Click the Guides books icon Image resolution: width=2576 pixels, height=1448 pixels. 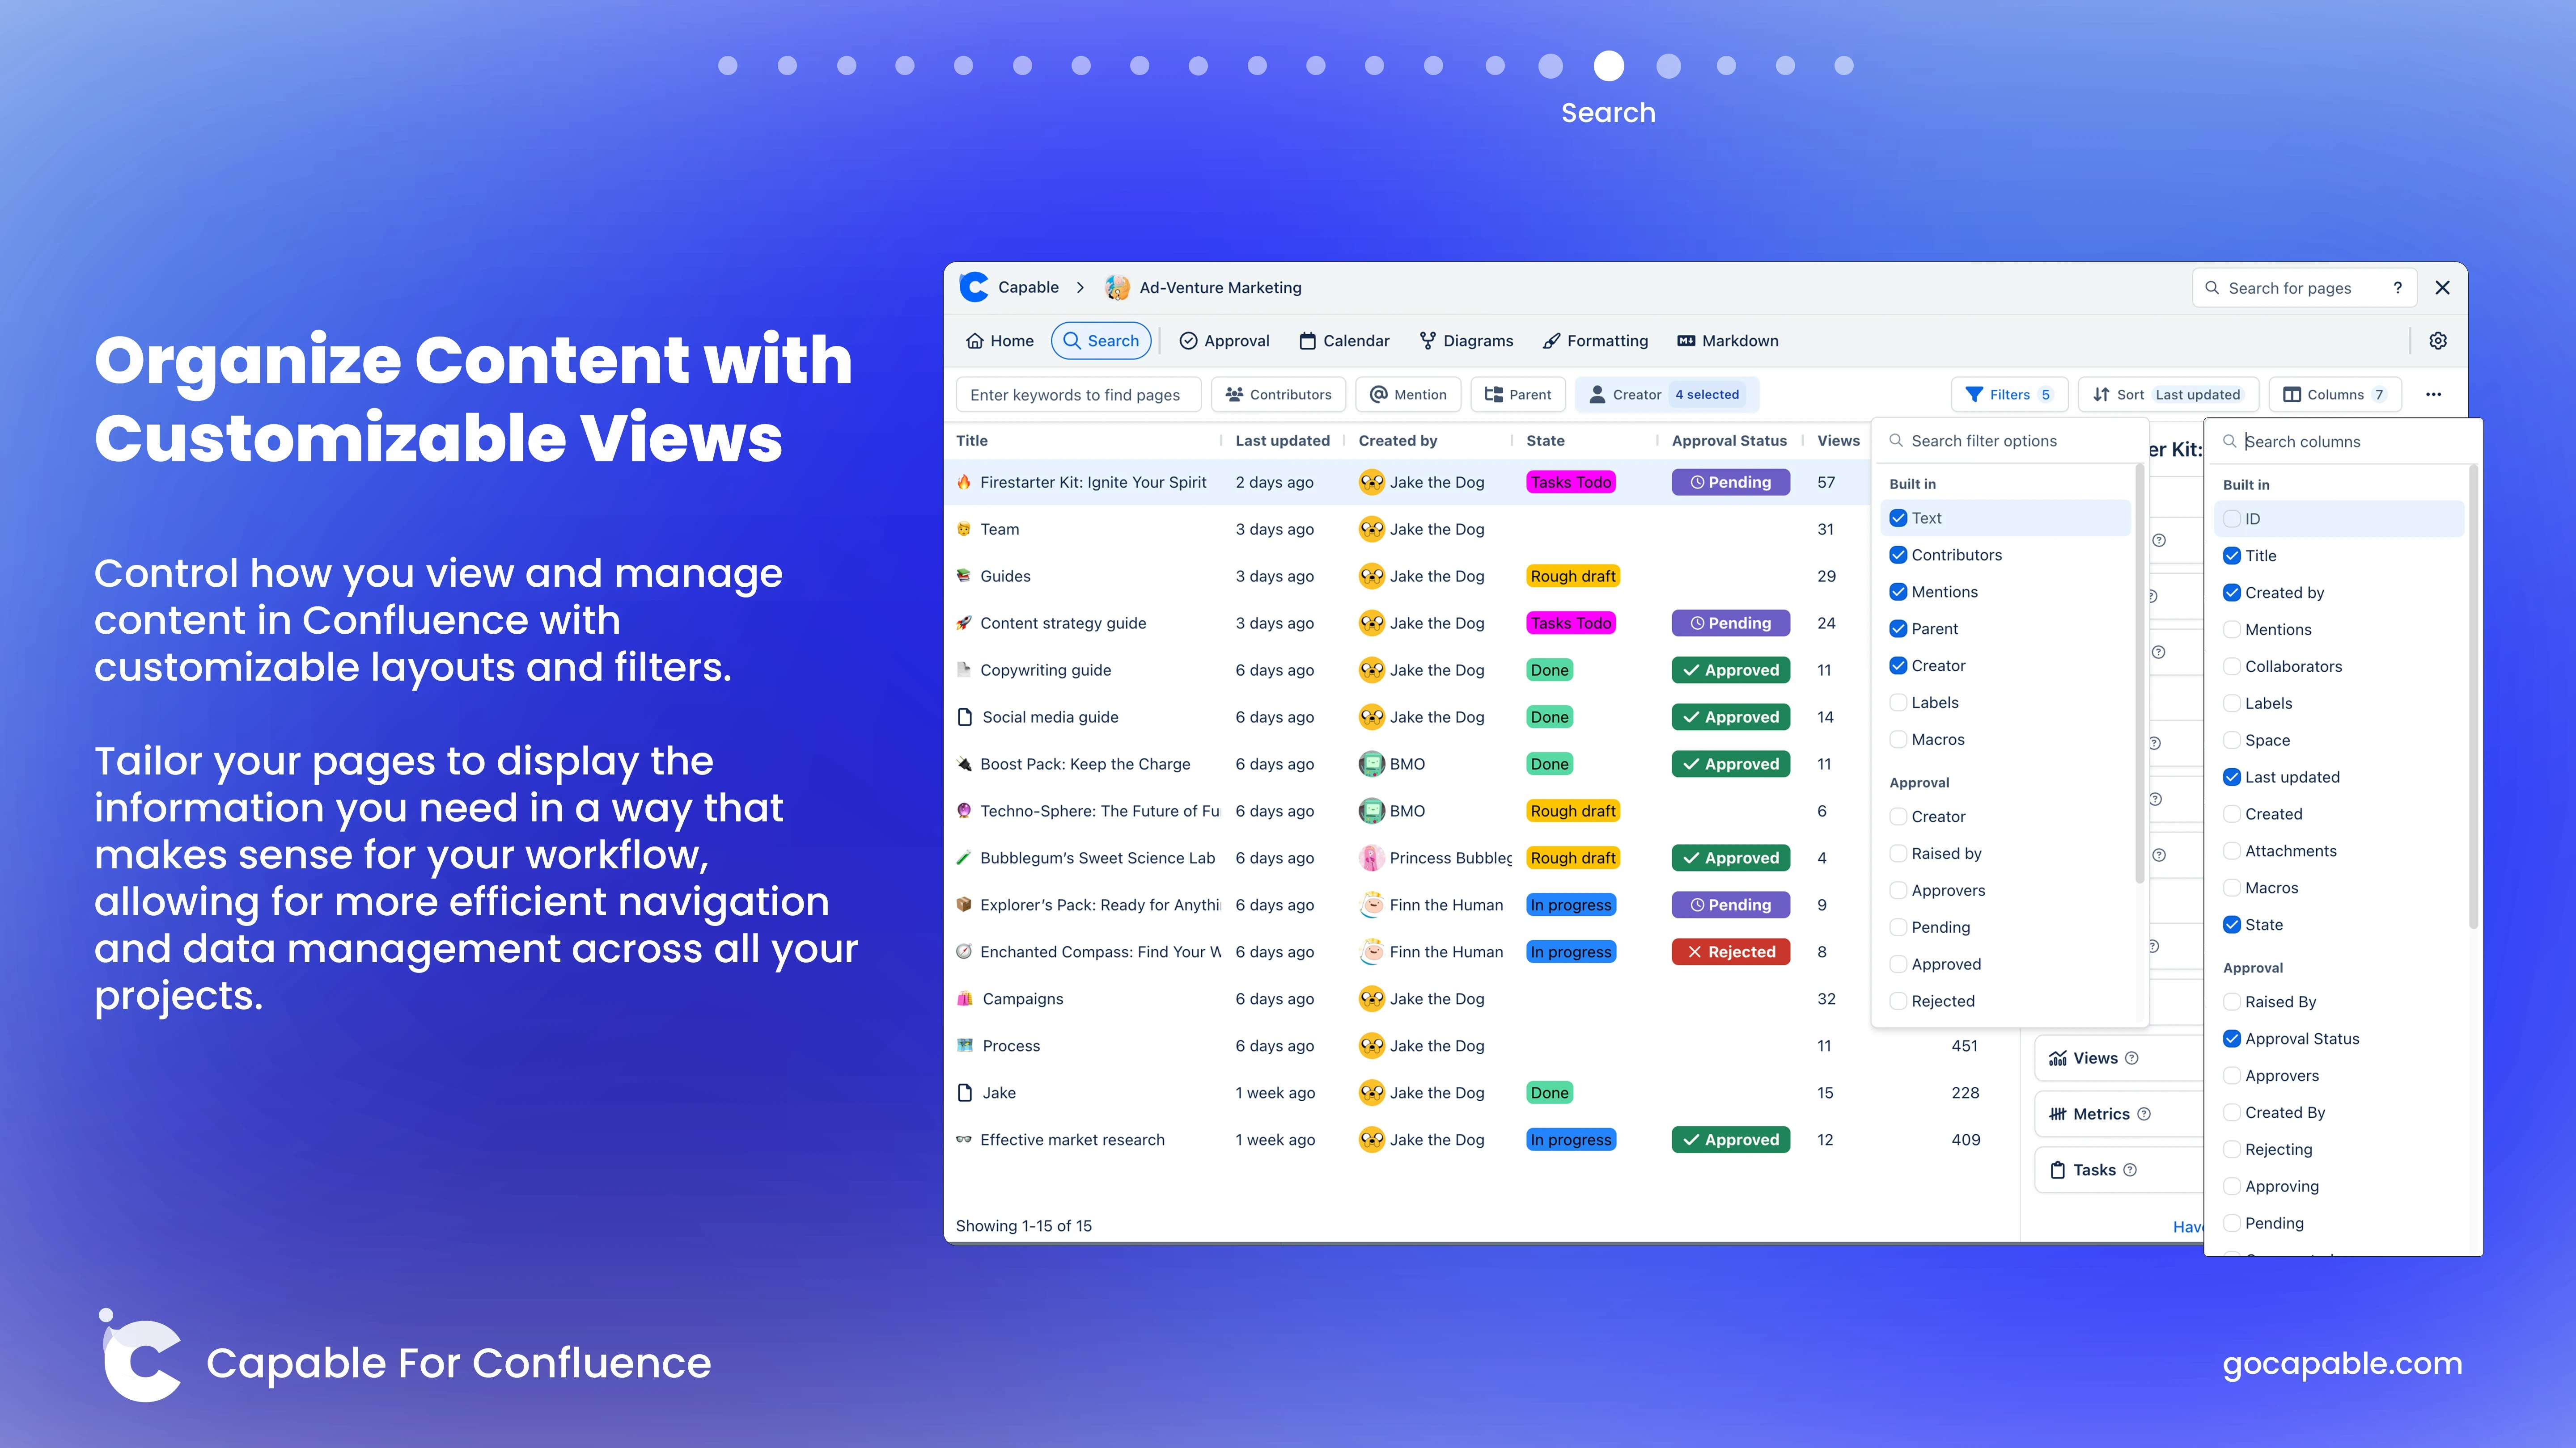coord(964,576)
